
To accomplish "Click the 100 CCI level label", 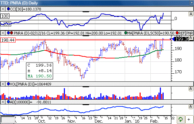I will pos(5,16).
